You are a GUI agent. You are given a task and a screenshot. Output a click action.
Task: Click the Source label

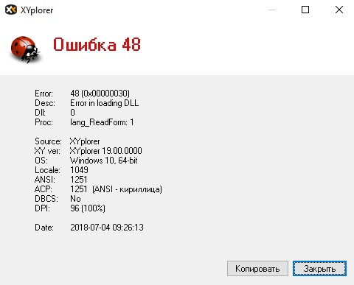[x=48, y=141]
